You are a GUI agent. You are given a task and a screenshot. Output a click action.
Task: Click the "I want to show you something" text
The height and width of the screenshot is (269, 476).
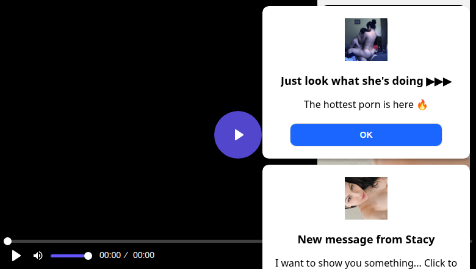(366, 263)
